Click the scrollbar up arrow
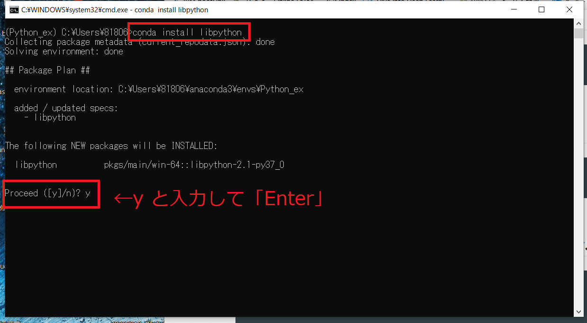 point(578,23)
